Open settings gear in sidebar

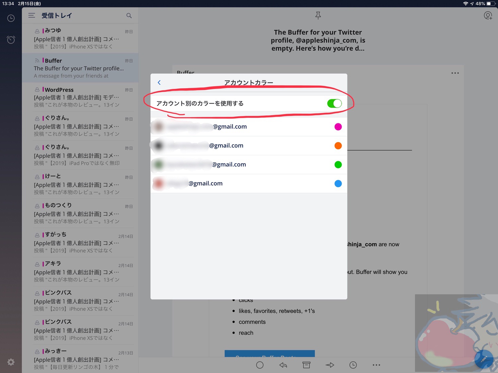tap(11, 362)
